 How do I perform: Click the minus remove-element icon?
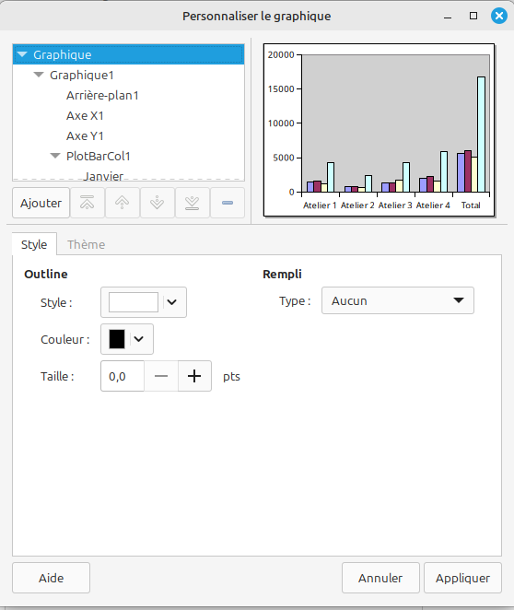pos(228,203)
